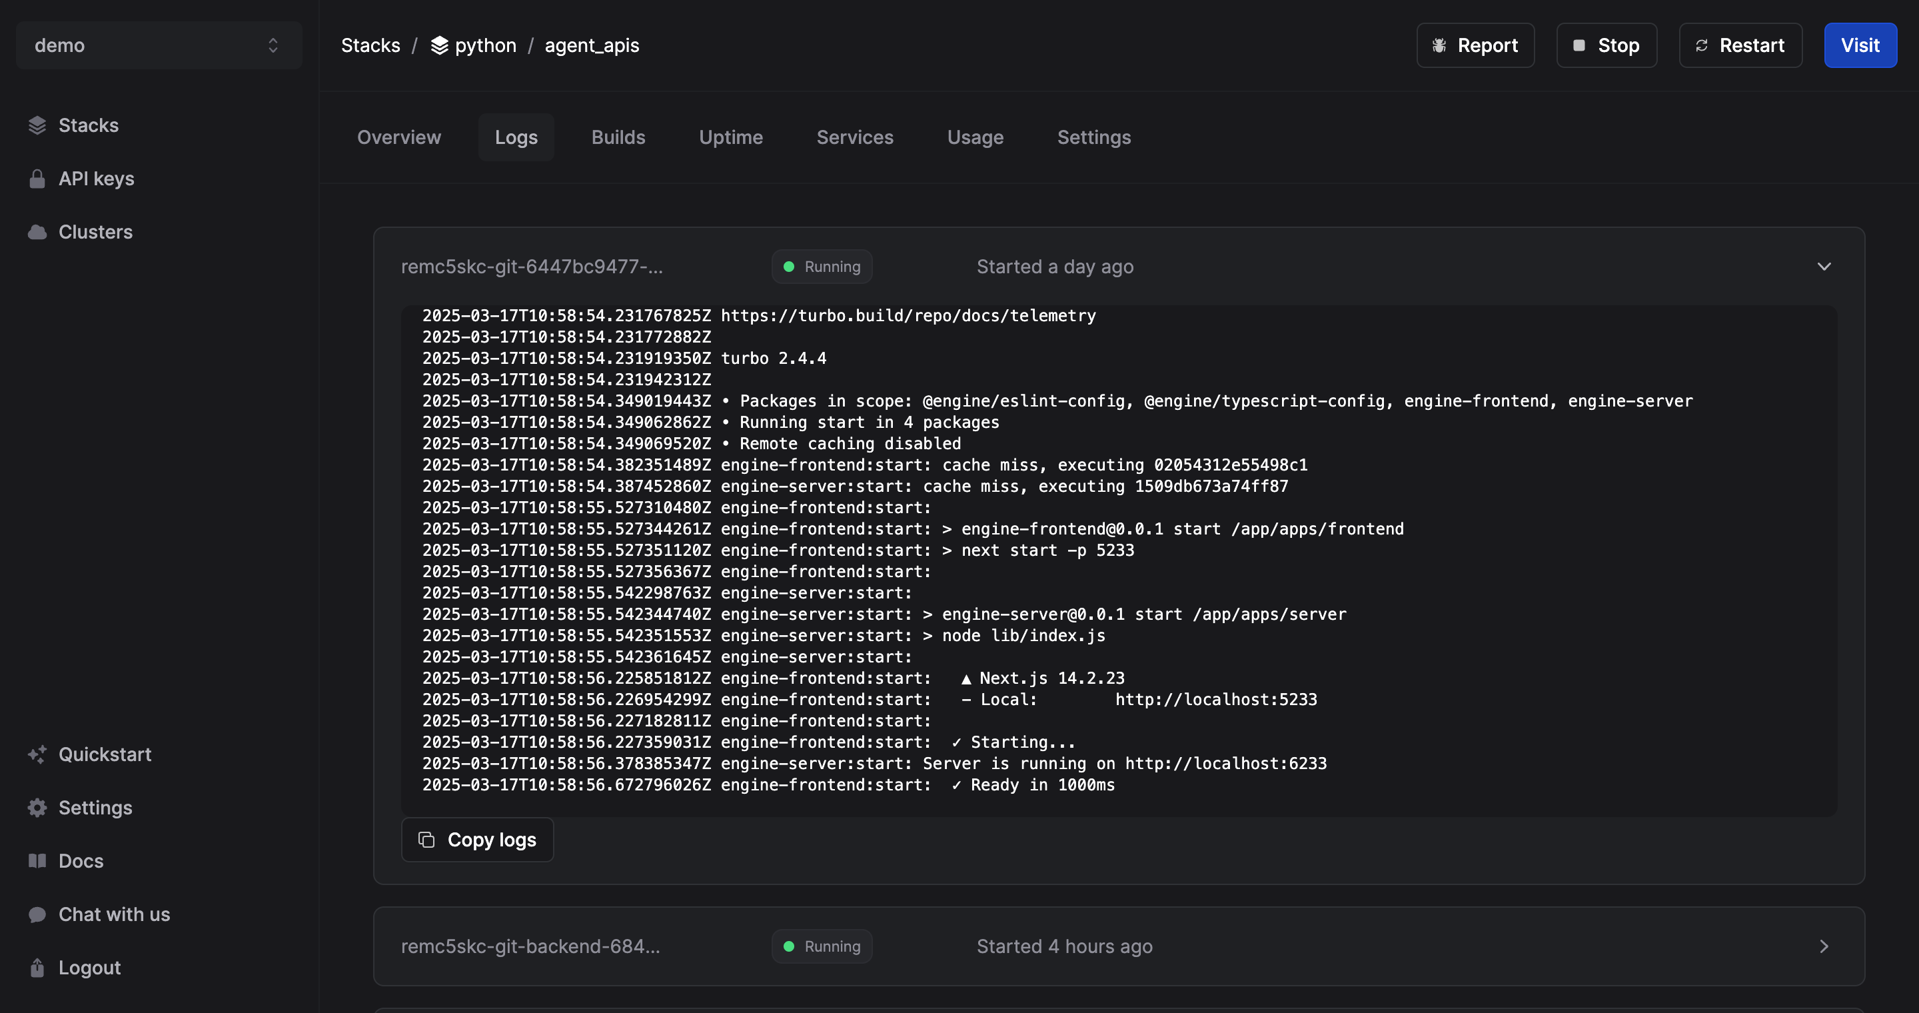
Task: Open the Report bug button
Action: coord(1475,45)
